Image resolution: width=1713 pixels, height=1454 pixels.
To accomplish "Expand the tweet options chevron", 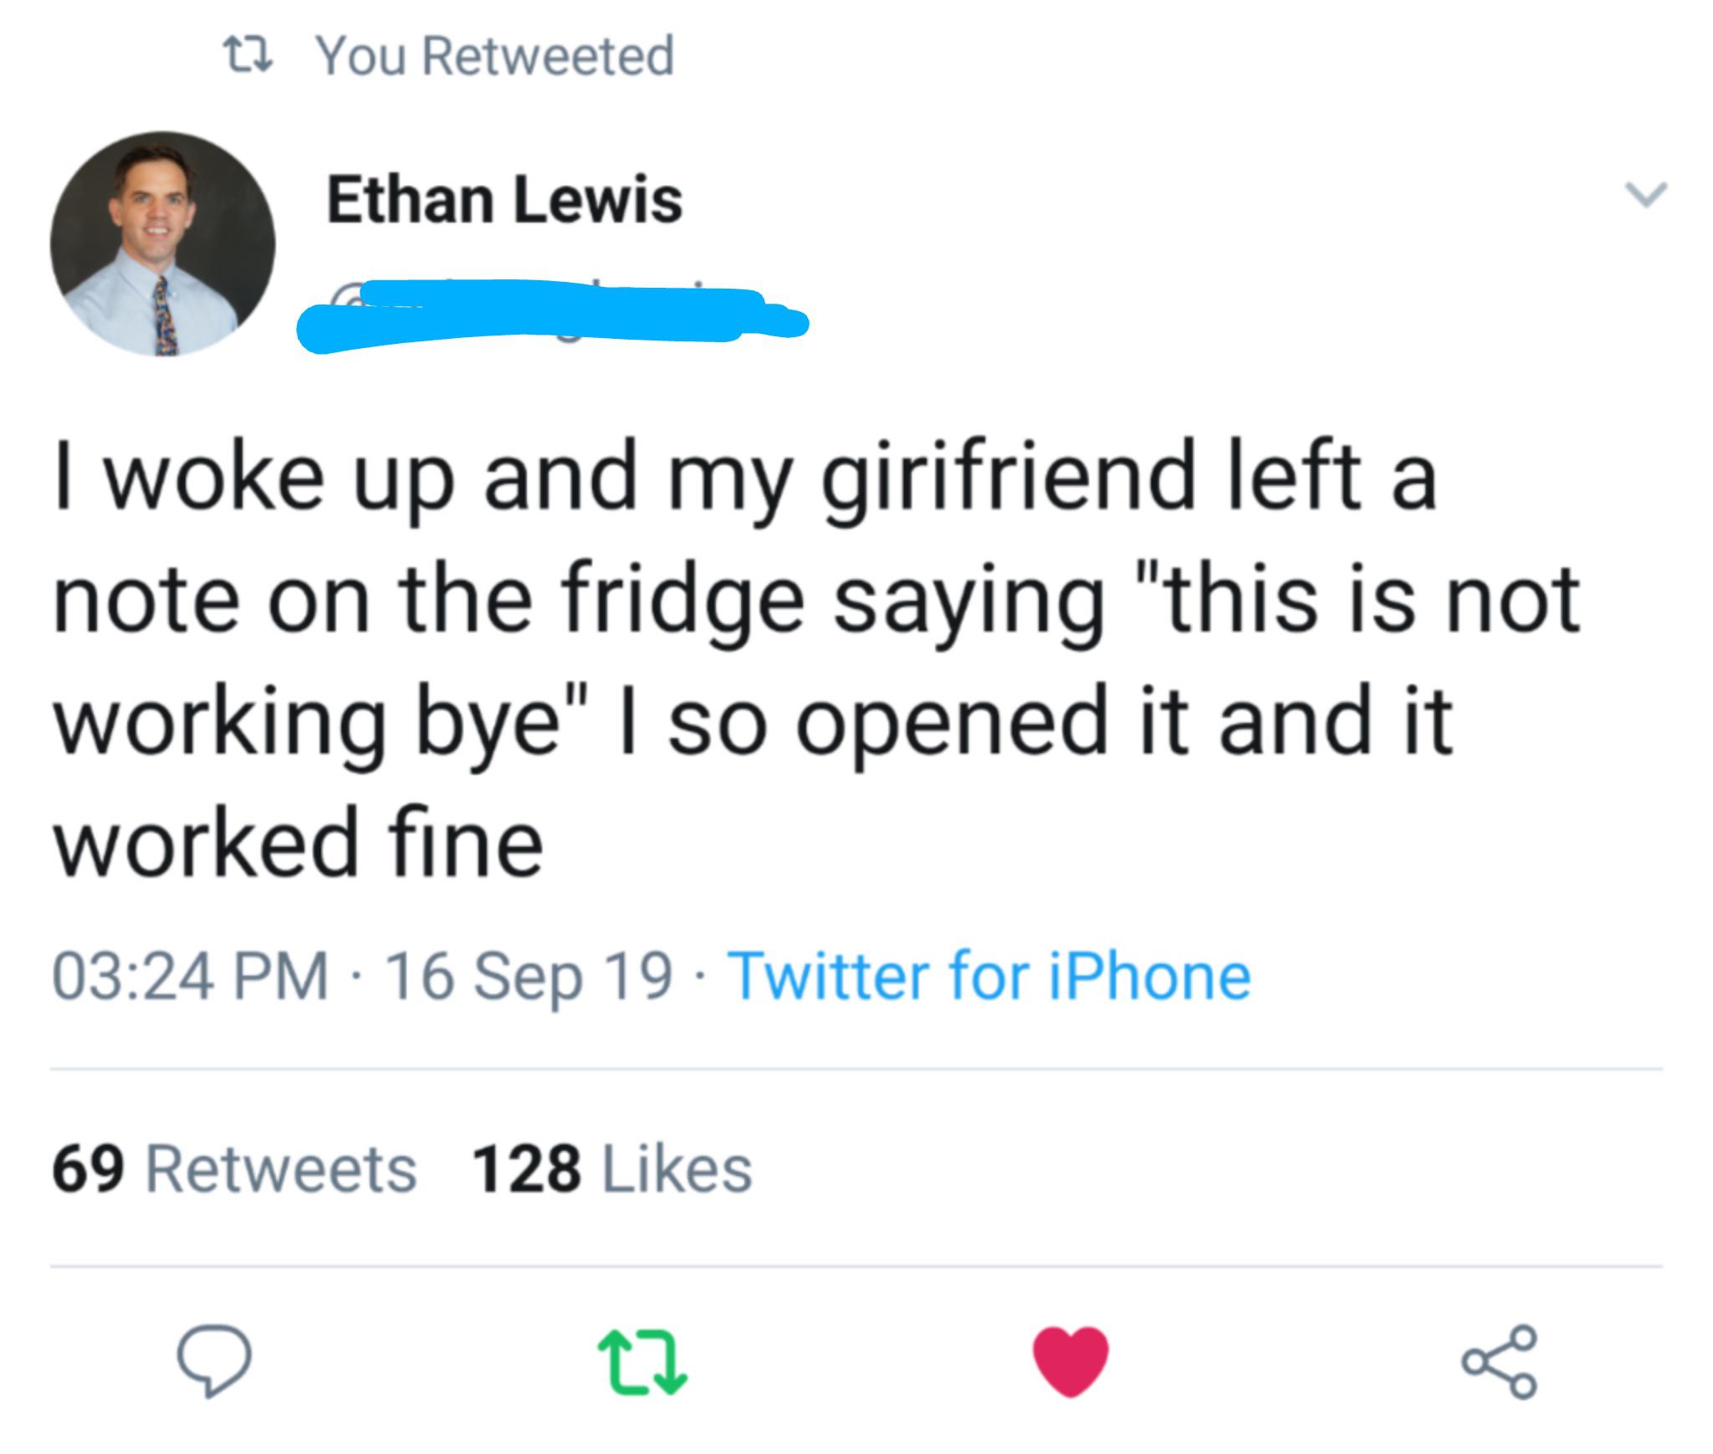I will pos(1645,196).
